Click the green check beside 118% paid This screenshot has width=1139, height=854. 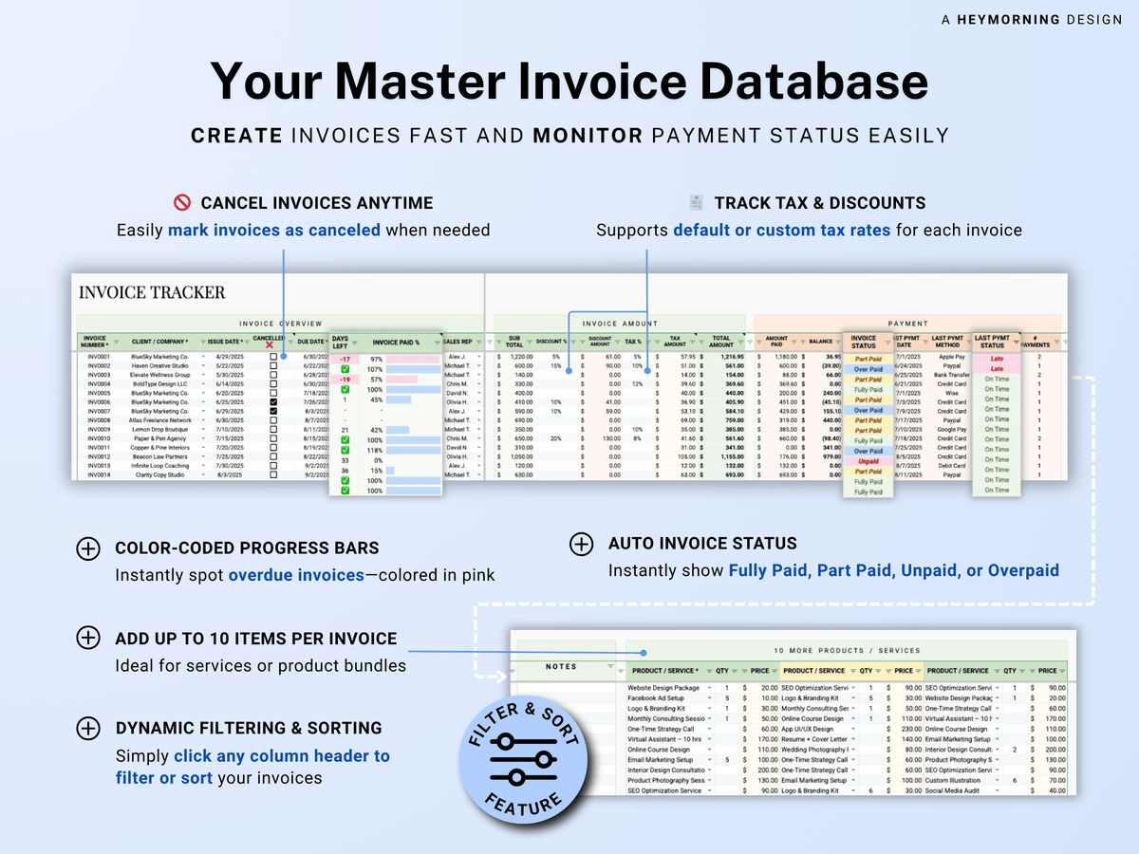pyautogui.click(x=345, y=450)
